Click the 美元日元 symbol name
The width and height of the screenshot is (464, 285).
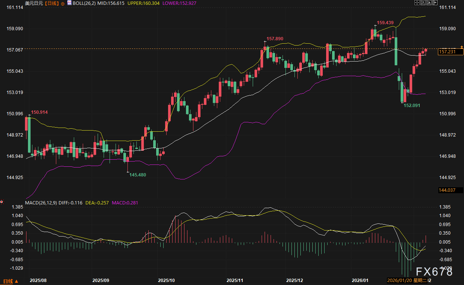(35, 3)
